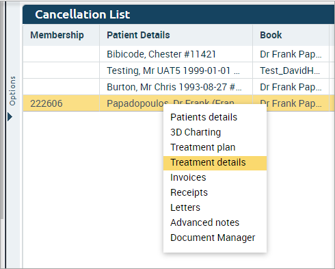Sort by the Membership column header
The image size is (335, 269).
(x=61, y=35)
